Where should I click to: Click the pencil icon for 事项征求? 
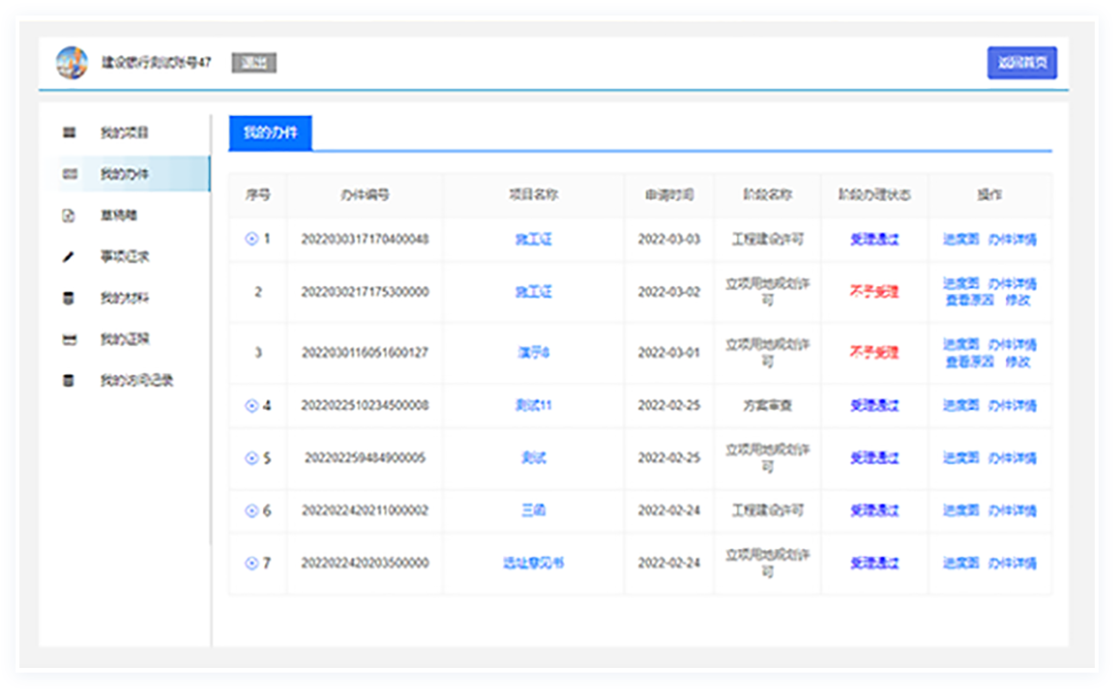69,257
